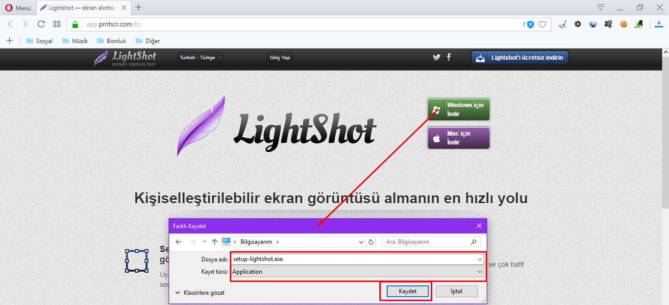The width and height of the screenshot is (669, 305).
Task: Open the tab menu in title bar
Action: [x=601, y=7]
